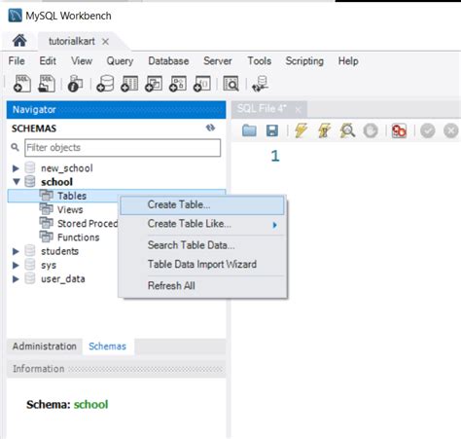Open the Query menu
This screenshot has height=439, width=461.
120,61
